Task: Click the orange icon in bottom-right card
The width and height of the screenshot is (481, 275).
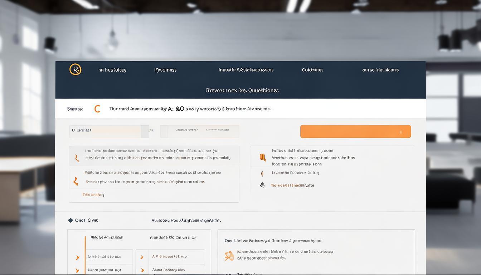Action: (x=229, y=256)
